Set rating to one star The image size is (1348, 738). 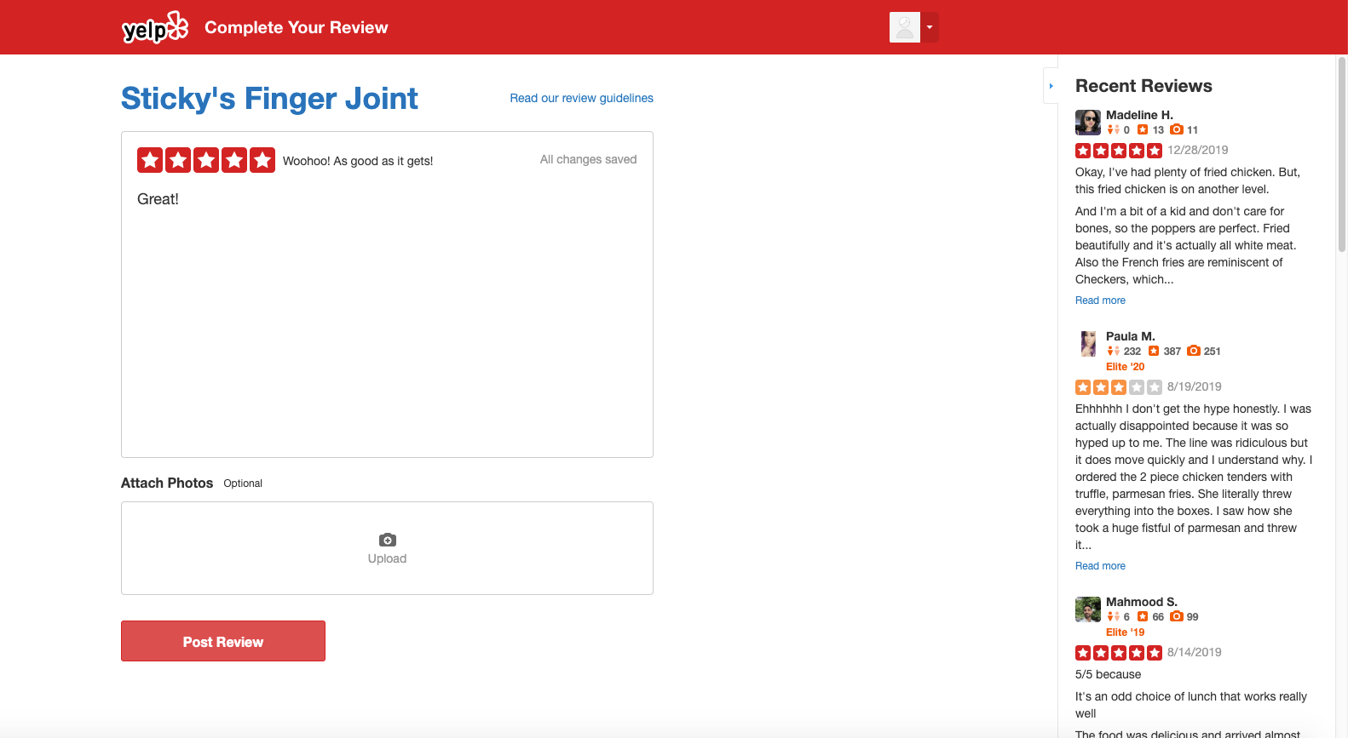point(150,160)
